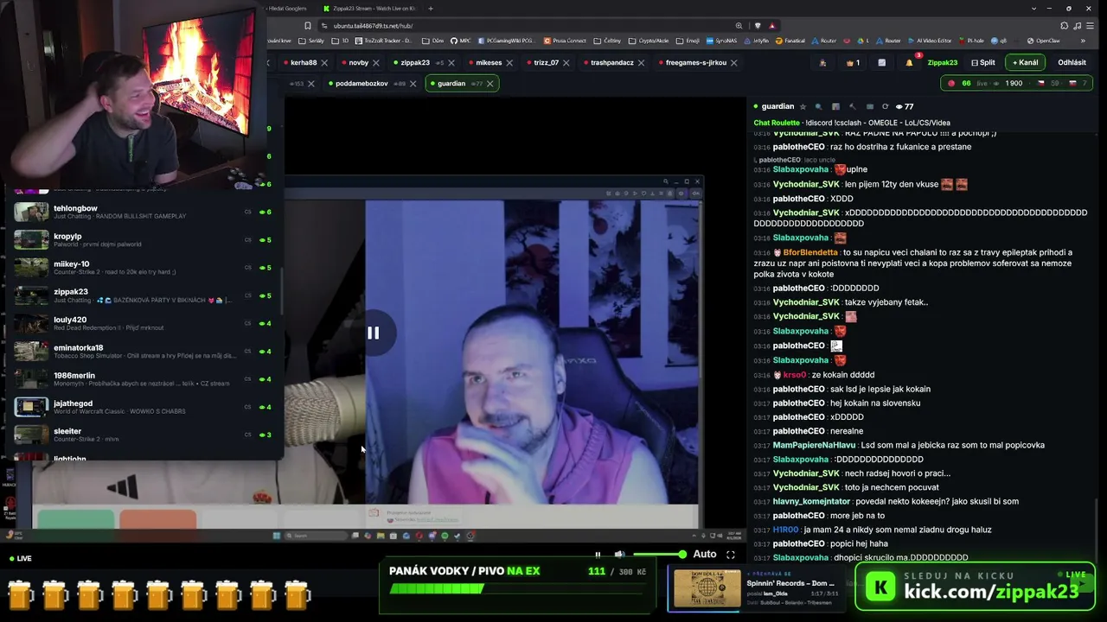The image size is (1107, 622).
Task: Close the trashpandacz stream tab
Action: pos(642,63)
